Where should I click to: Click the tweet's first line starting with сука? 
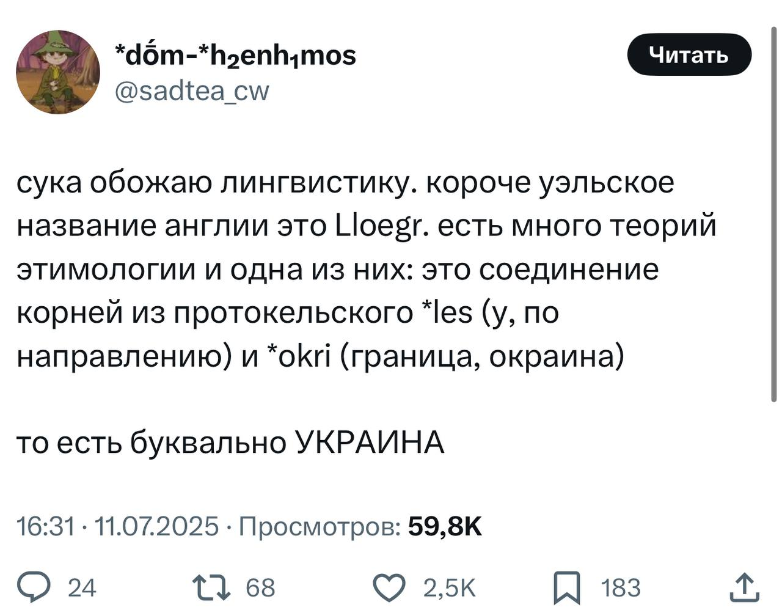coord(345,183)
